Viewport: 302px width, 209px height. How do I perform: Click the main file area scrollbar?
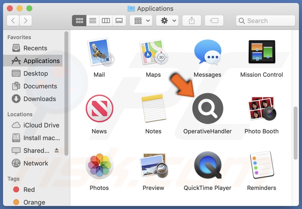pyautogui.click(x=296, y=133)
